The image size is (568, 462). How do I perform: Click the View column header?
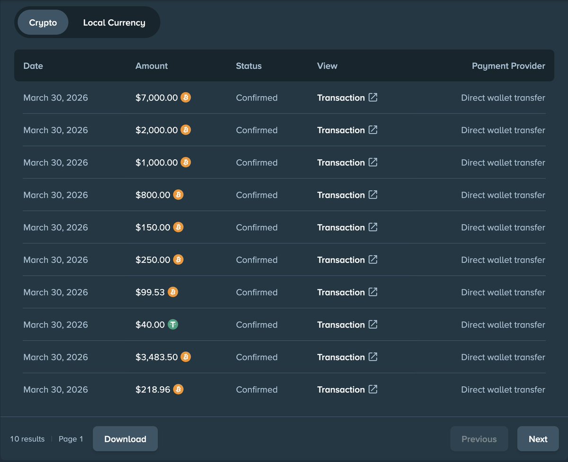click(x=327, y=66)
